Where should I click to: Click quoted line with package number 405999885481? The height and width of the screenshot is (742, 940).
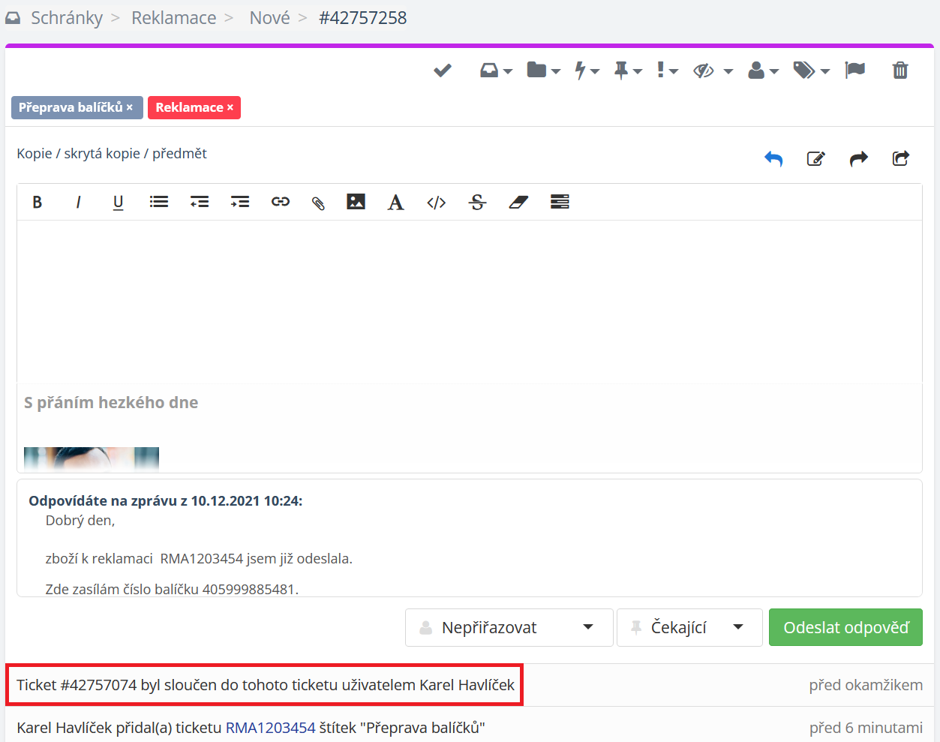(172, 589)
